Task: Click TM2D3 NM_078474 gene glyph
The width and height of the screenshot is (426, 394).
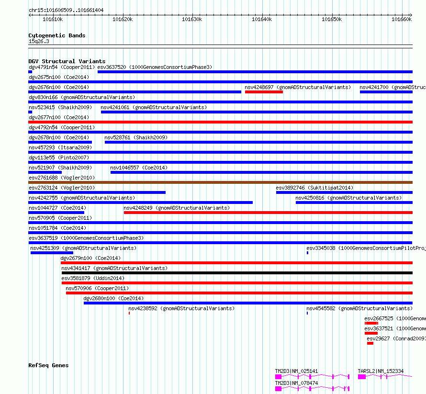Action: (312, 389)
